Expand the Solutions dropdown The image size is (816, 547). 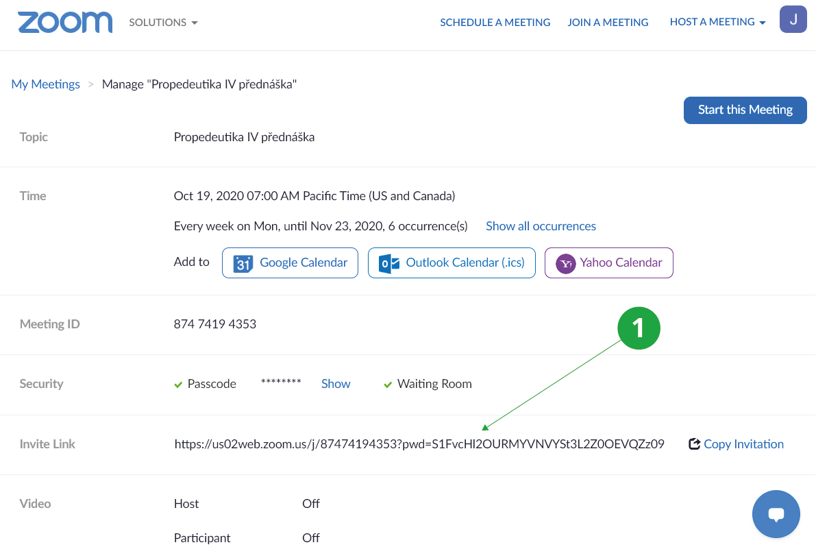[163, 23]
